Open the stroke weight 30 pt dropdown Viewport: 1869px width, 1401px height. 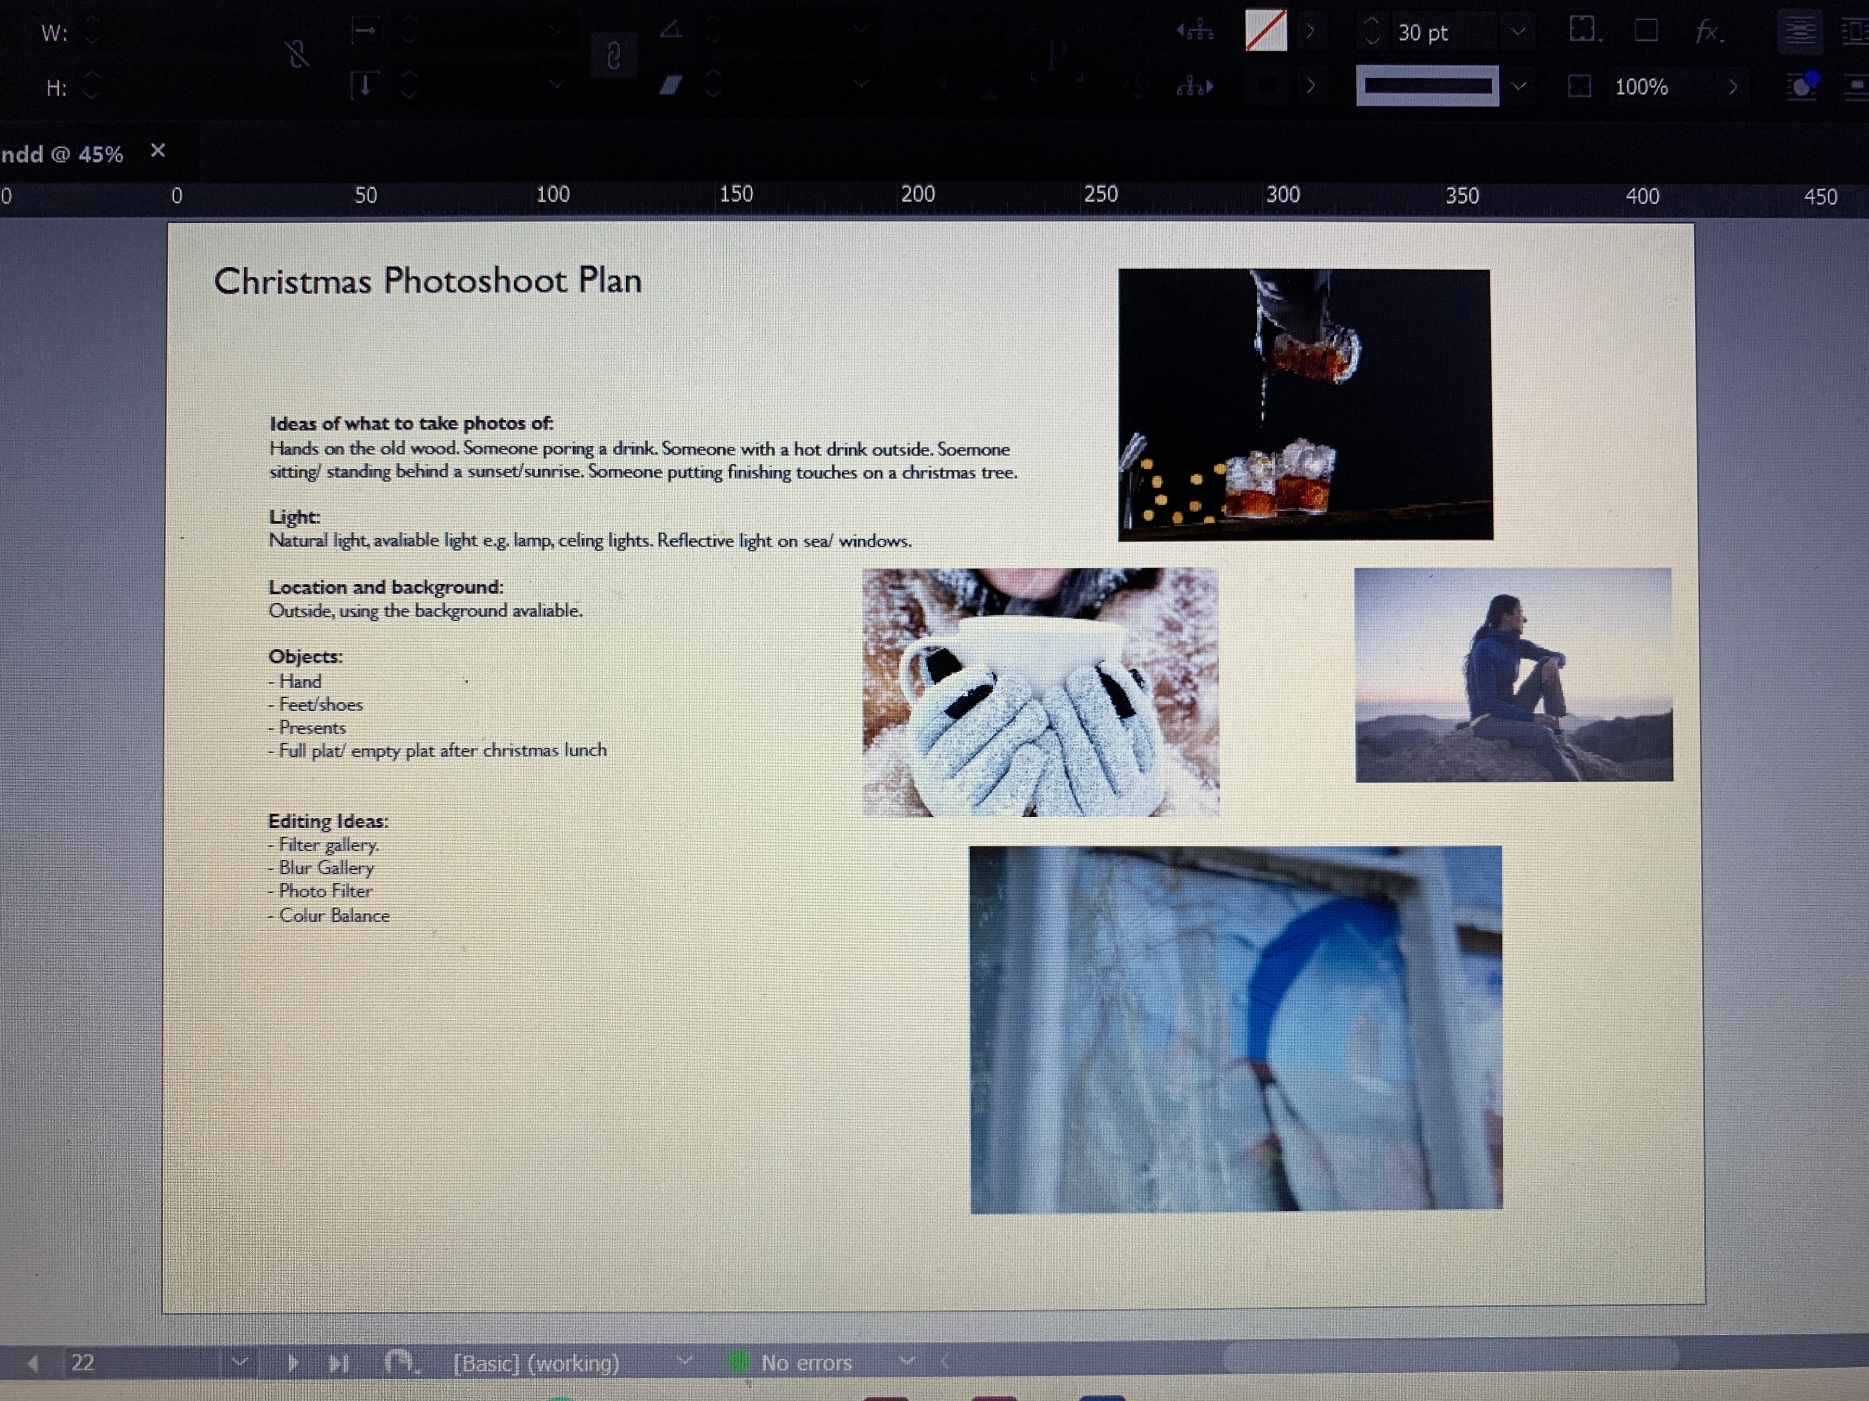pyautogui.click(x=1519, y=32)
